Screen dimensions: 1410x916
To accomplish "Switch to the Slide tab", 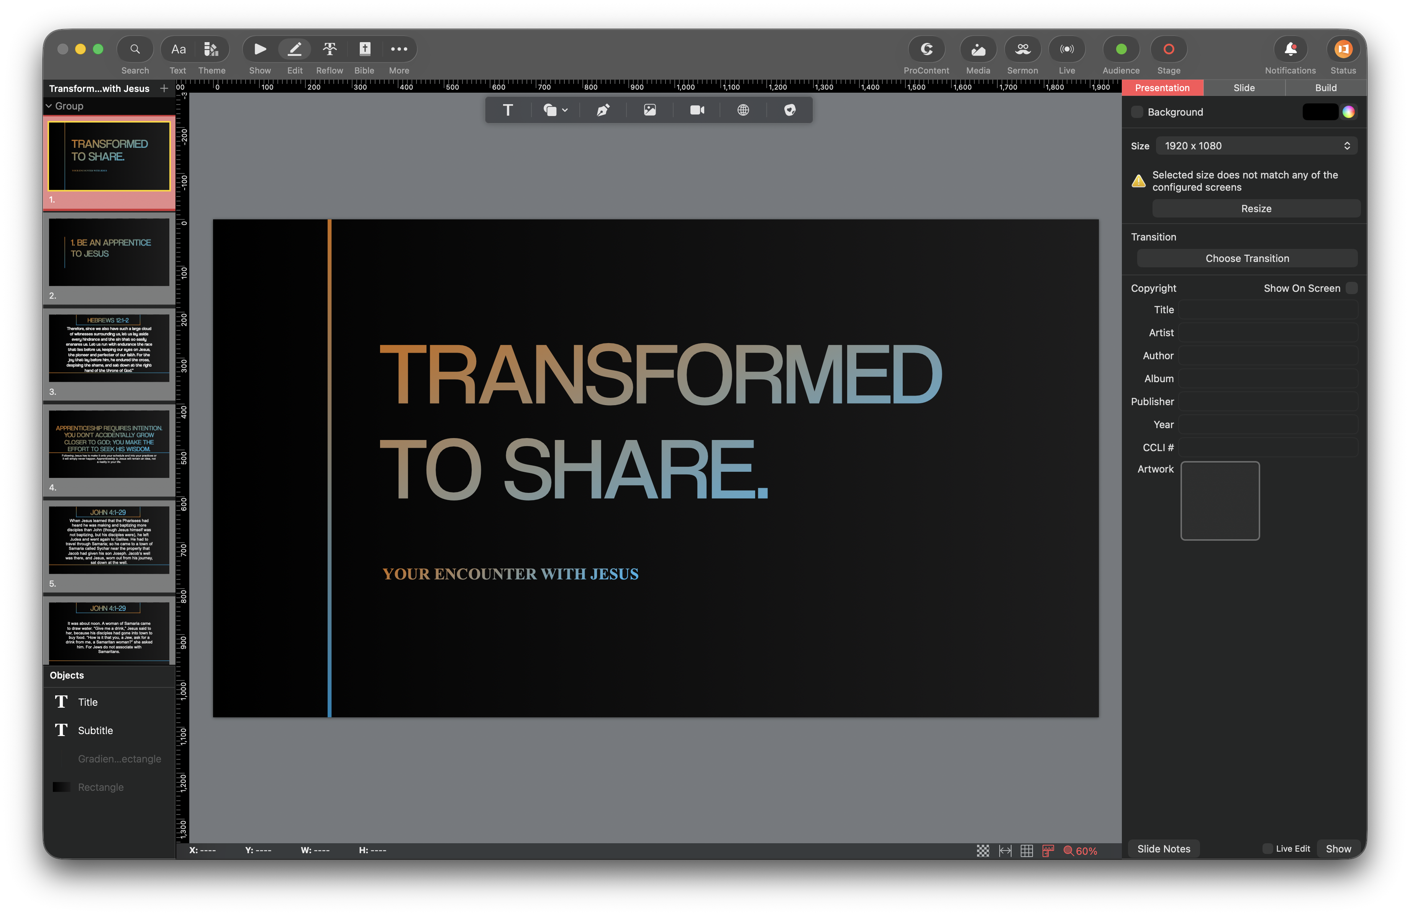I will 1244,88.
